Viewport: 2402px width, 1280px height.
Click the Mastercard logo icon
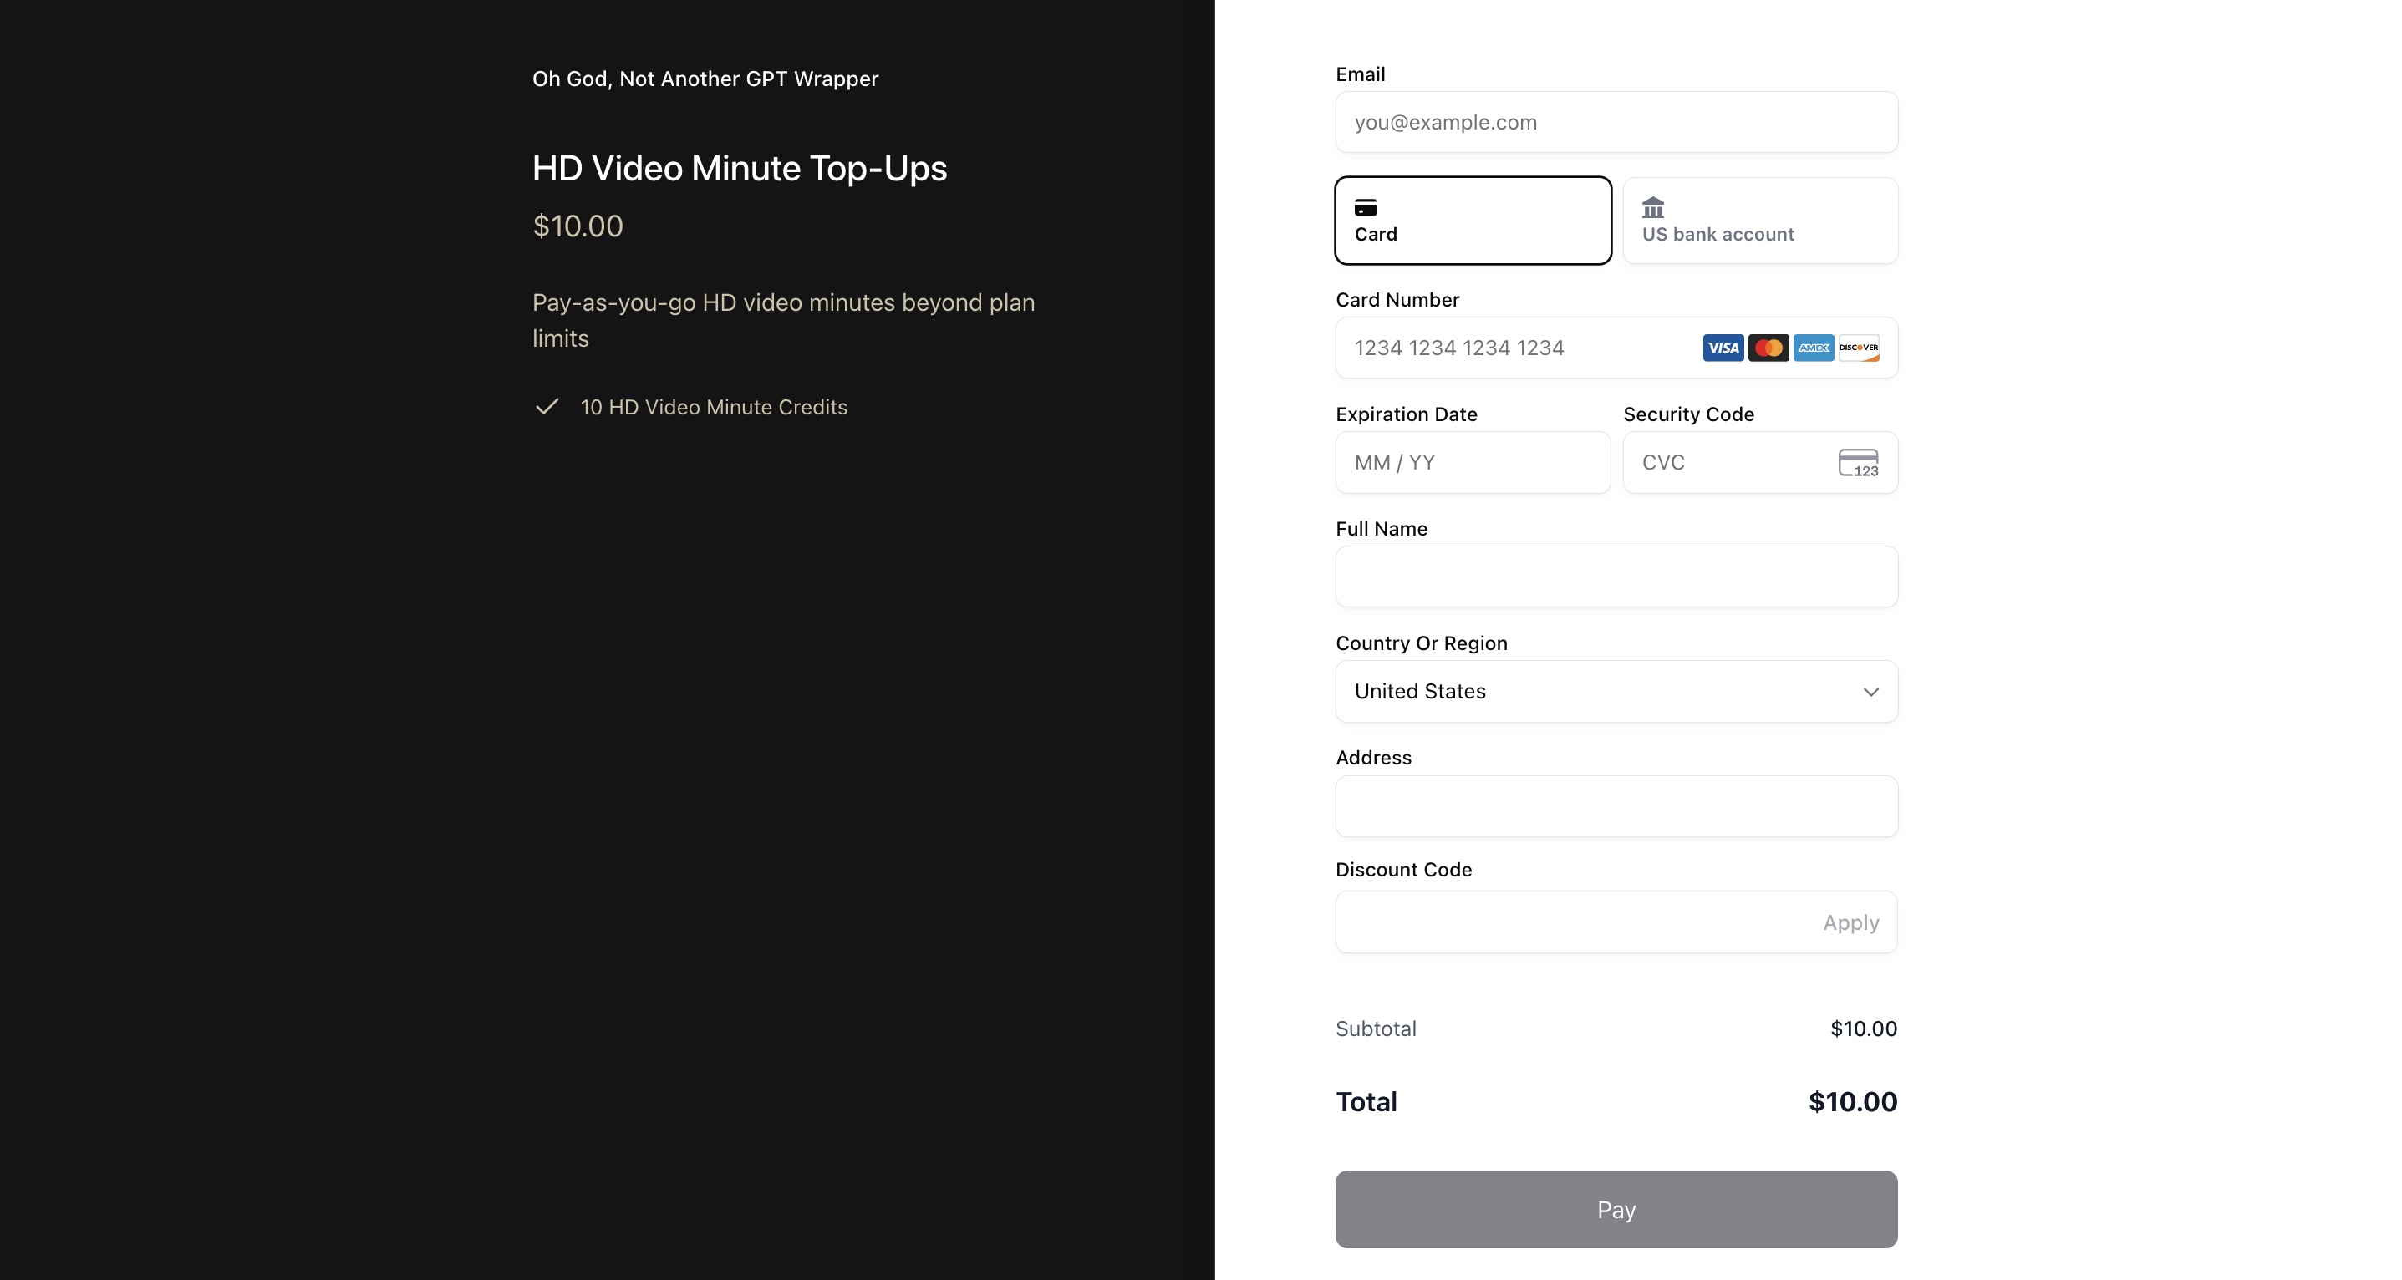[1768, 348]
